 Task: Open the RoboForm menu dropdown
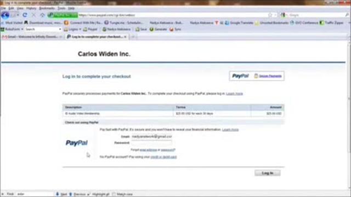[22, 29]
